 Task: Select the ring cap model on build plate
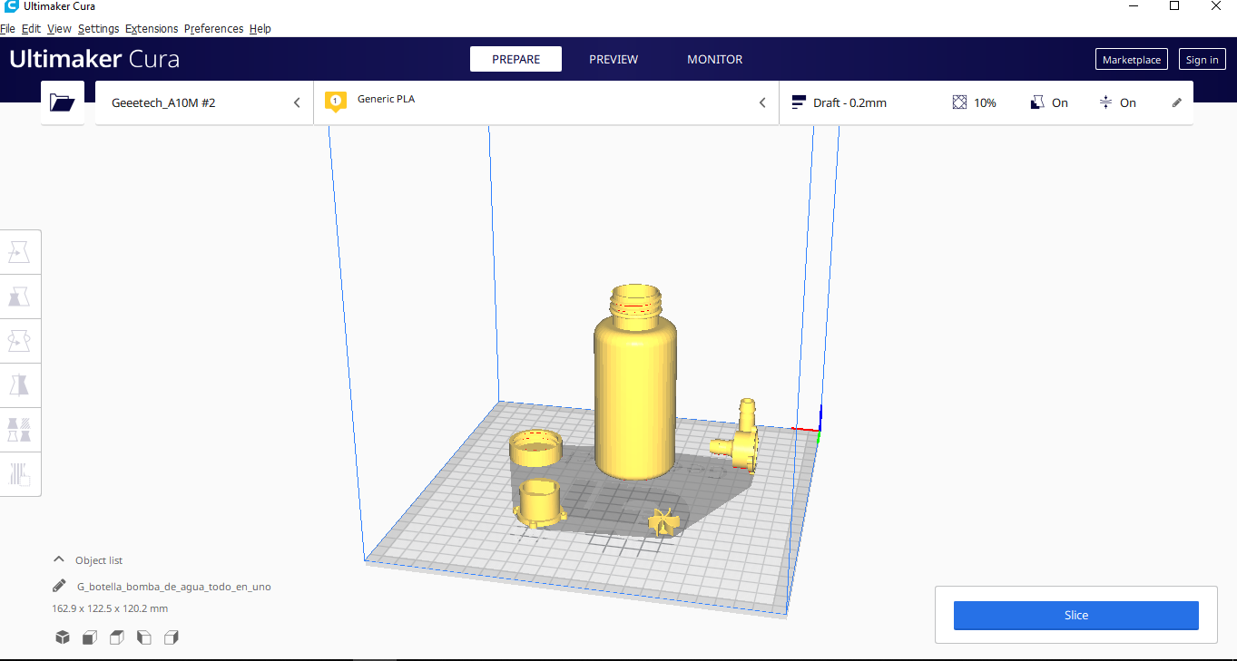coord(535,447)
